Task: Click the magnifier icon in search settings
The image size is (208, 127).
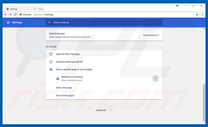Action: (x=49, y=23)
